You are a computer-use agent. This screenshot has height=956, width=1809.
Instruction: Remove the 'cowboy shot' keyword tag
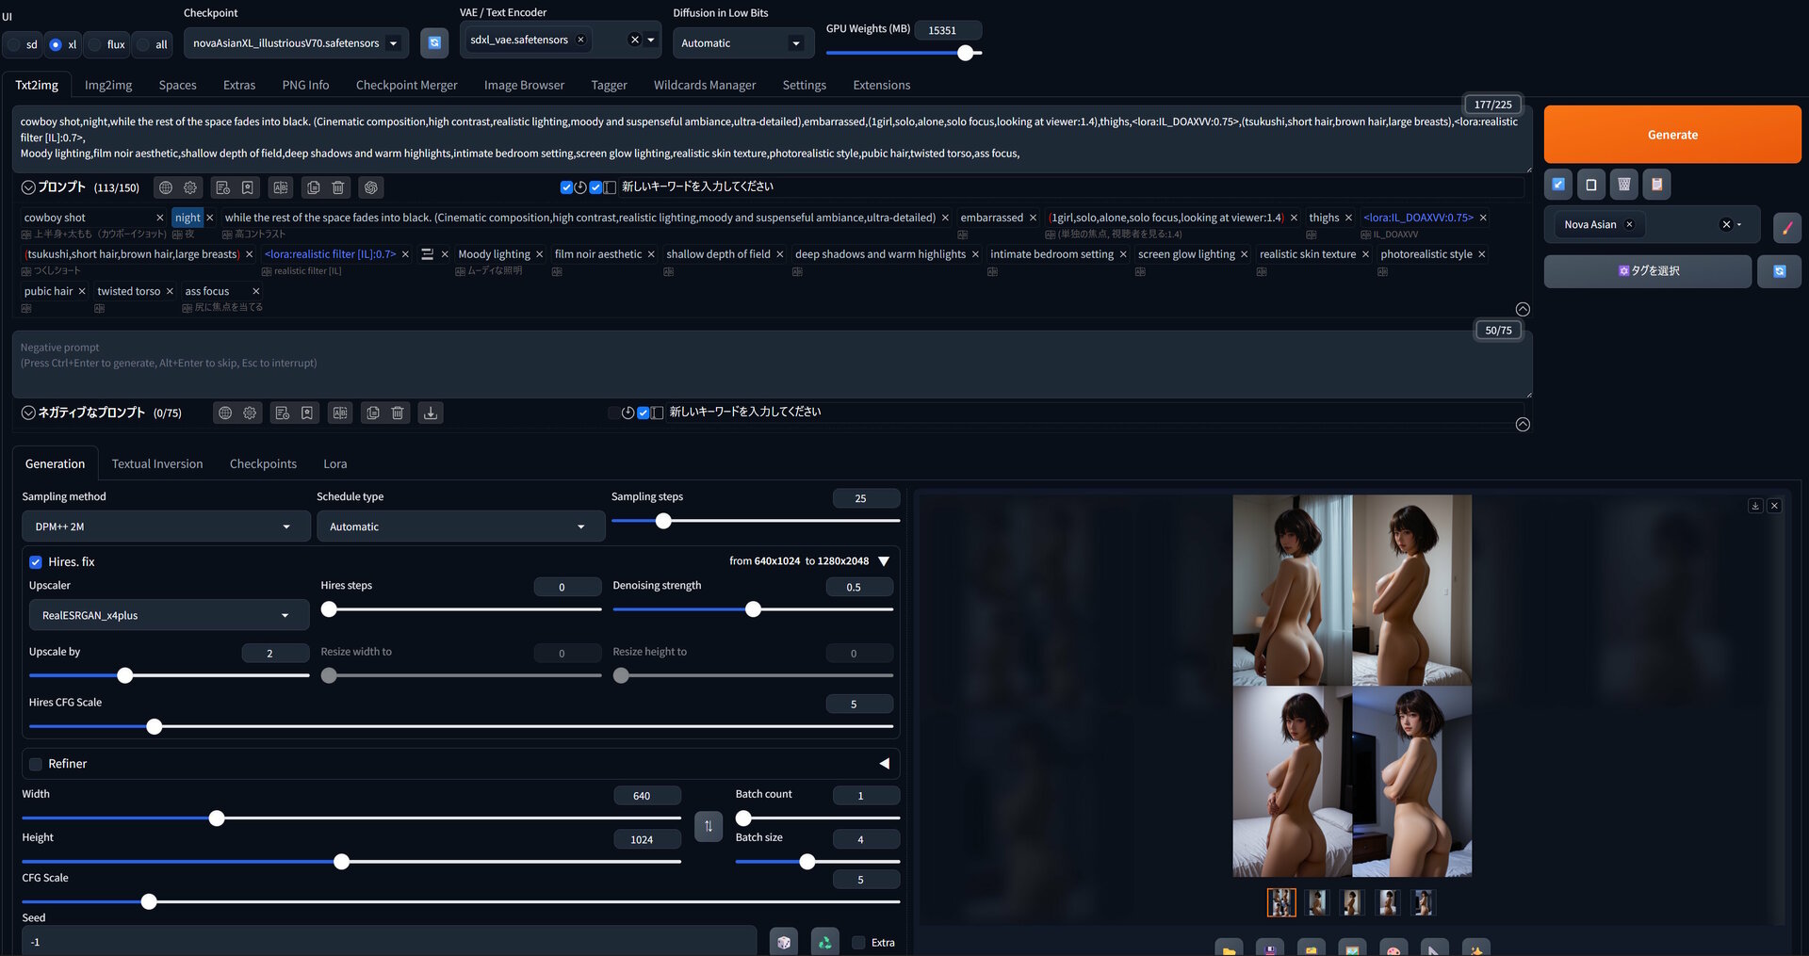tap(160, 218)
